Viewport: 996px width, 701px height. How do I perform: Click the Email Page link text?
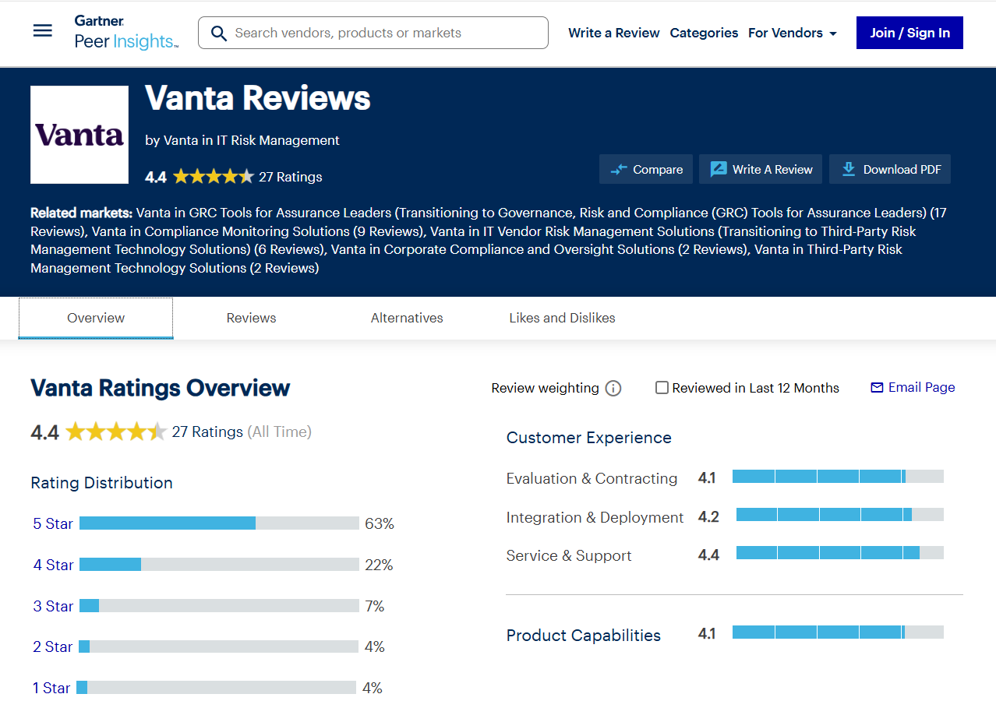921,387
